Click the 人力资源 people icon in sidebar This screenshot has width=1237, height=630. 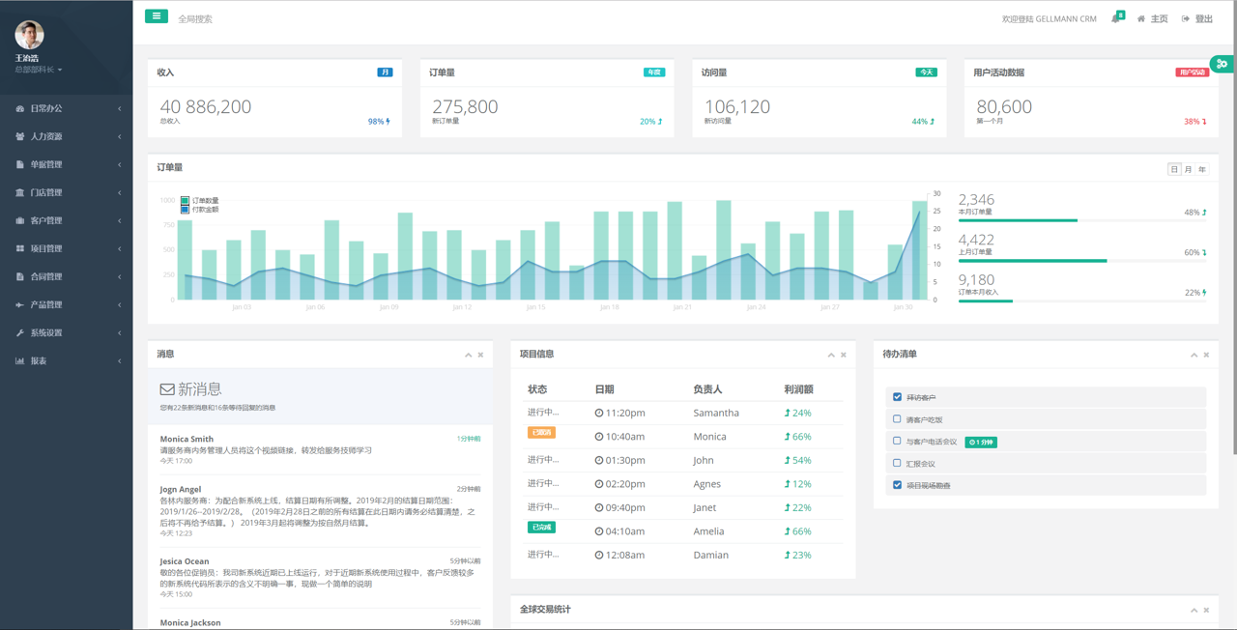point(20,137)
